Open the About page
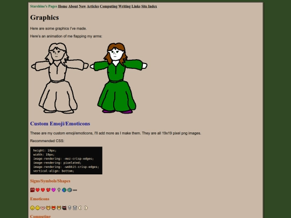The image size is (291, 218). pyautogui.click(x=73, y=6)
